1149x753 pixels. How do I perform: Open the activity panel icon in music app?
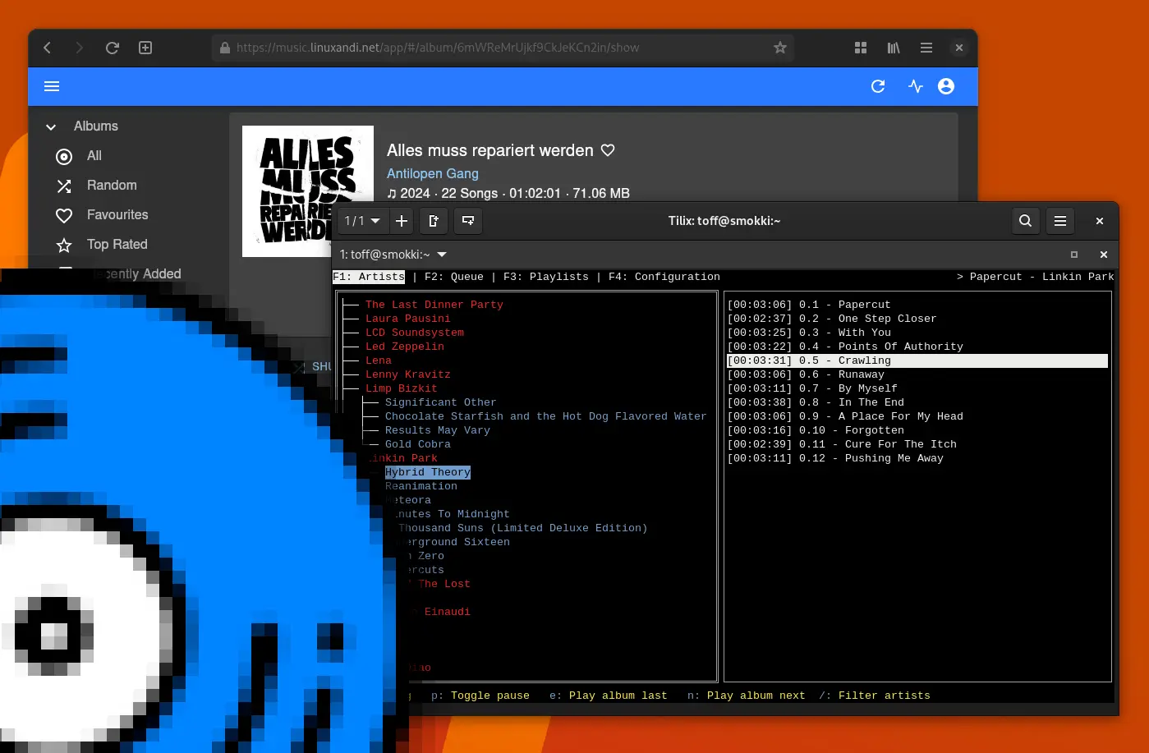click(x=916, y=86)
